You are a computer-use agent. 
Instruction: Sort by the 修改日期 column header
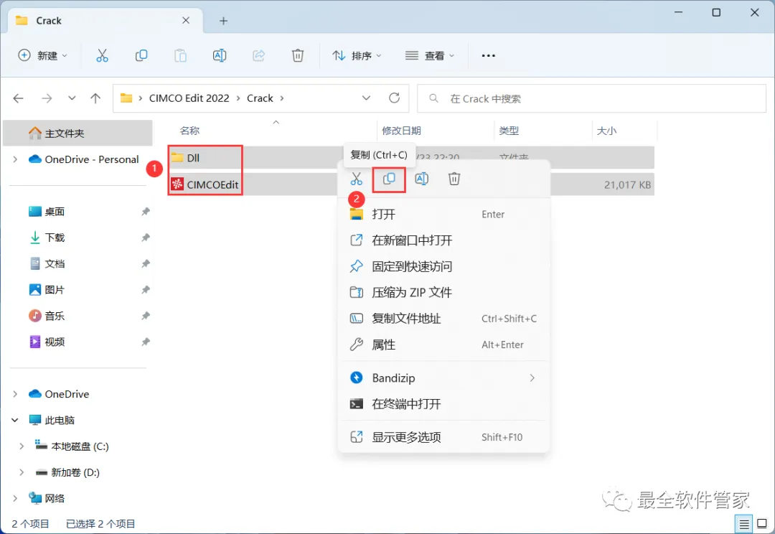pyautogui.click(x=401, y=131)
